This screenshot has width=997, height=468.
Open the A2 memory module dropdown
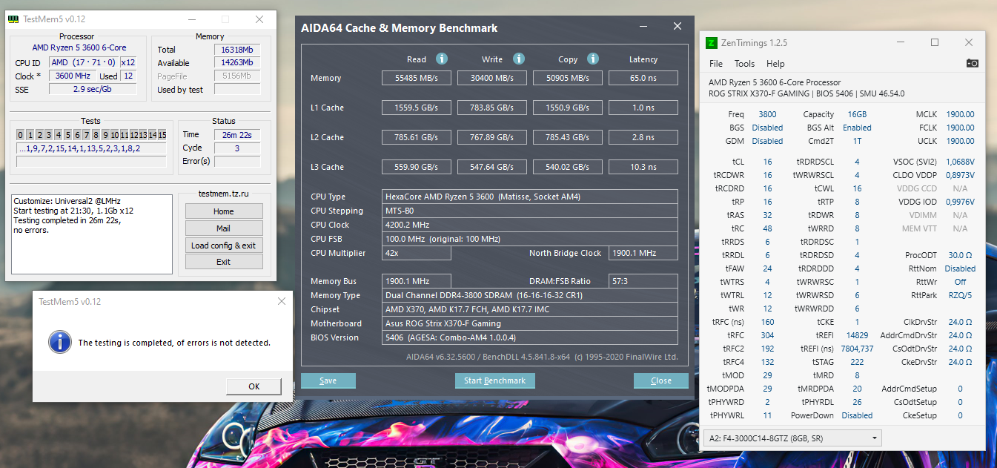click(x=794, y=438)
